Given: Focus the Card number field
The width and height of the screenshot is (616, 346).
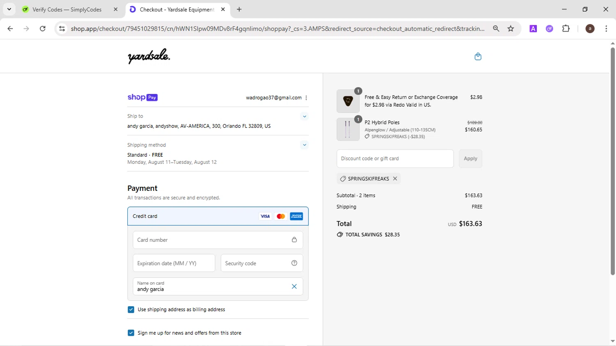Looking at the screenshot, I should tap(218, 240).
